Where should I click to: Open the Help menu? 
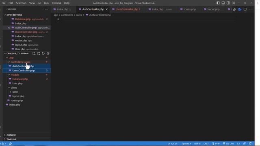(67, 3)
